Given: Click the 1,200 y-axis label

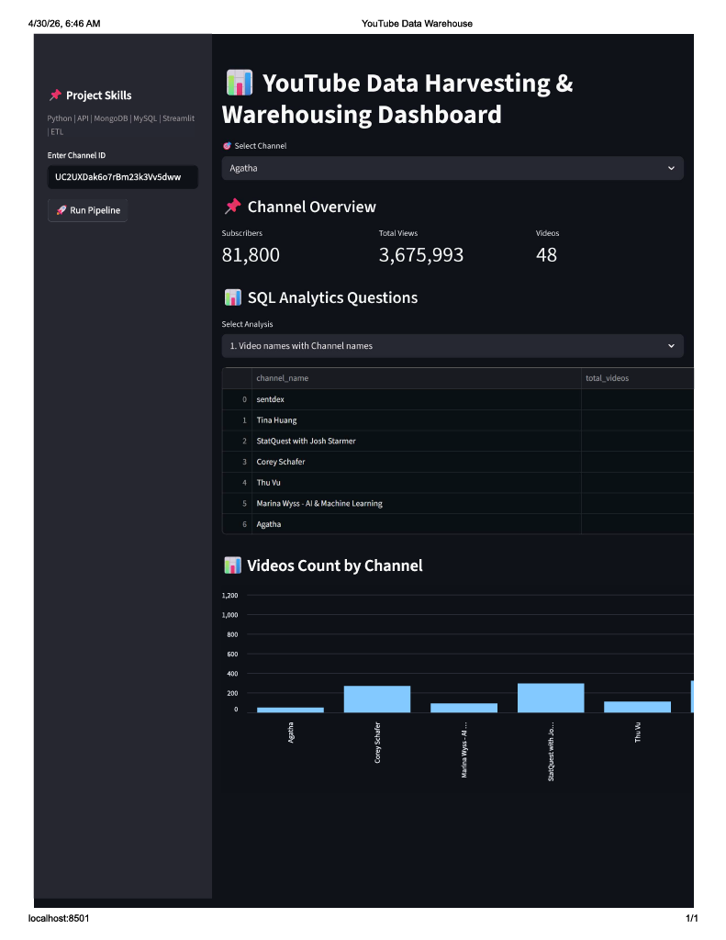Looking at the screenshot, I should coord(229,595).
